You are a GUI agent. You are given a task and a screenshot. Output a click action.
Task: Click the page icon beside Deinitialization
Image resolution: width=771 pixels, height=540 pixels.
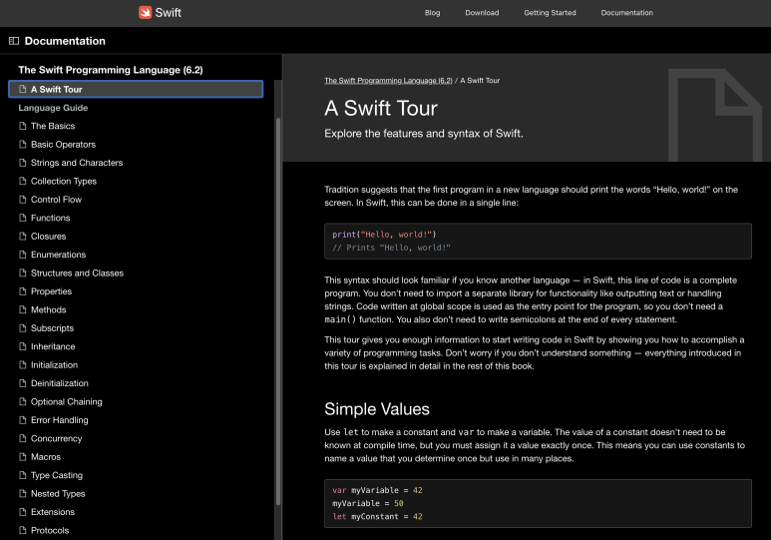click(x=22, y=383)
